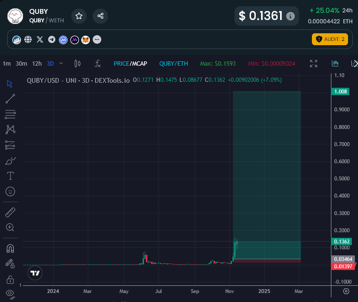358x302 pixels.
Task: Select the 30m timeframe
Action: [21, 64]
